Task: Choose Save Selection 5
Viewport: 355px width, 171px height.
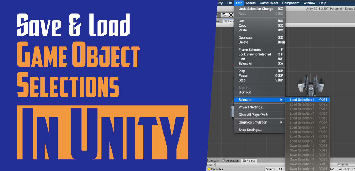Action: 308,164
